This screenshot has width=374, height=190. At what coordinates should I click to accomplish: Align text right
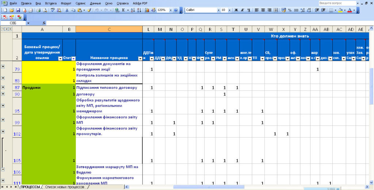pos(269,10)
